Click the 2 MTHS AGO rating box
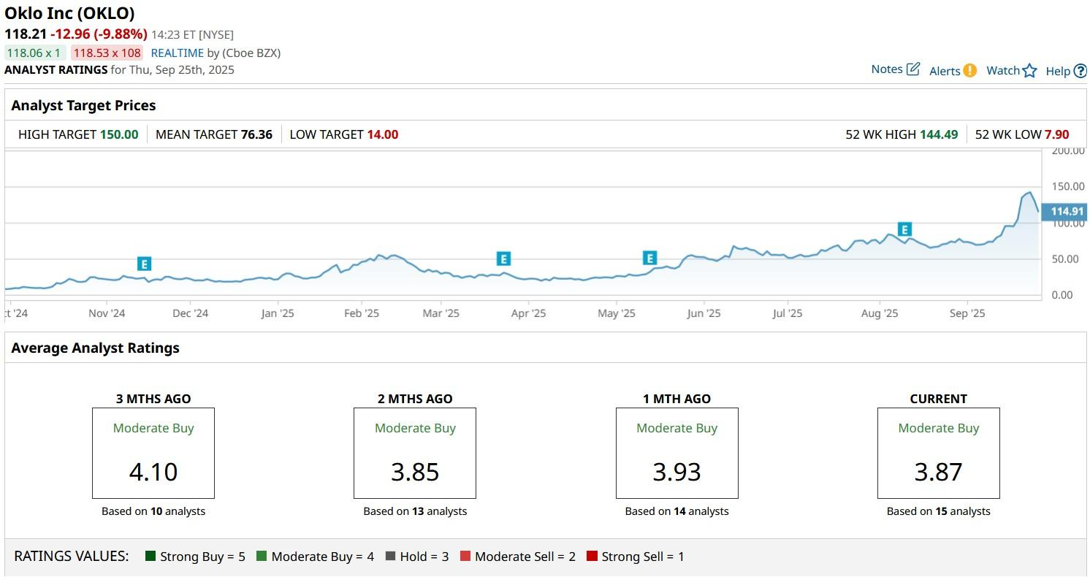The height and width of the screenshot is (577, 1090). (x=415, y=453)
